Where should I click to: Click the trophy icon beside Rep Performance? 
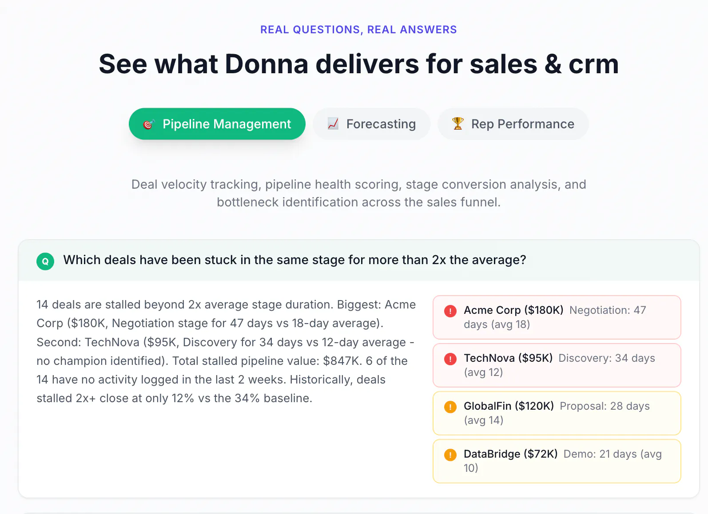pyautogui.click(x=458, y=123)
